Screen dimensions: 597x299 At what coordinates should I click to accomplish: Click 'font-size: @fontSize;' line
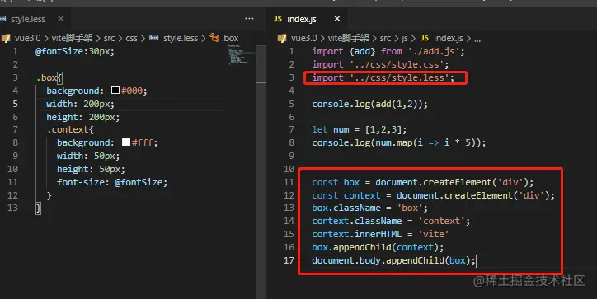tap(112, 182)
